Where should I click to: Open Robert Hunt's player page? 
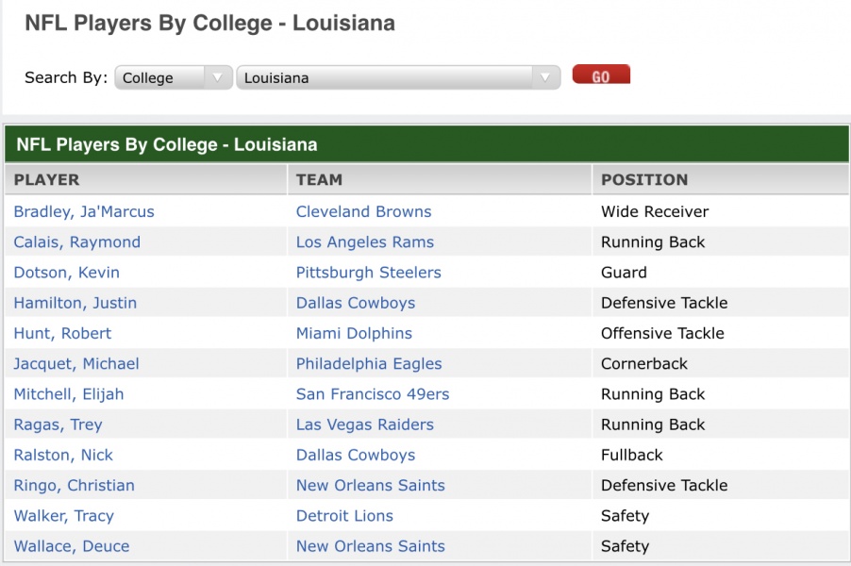coord(62,333)
